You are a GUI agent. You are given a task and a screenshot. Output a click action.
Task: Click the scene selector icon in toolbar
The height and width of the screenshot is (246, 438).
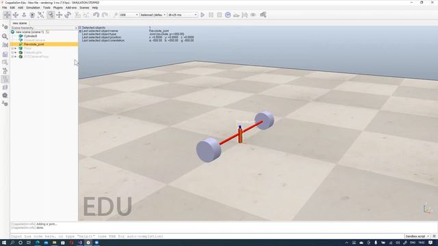263,15
